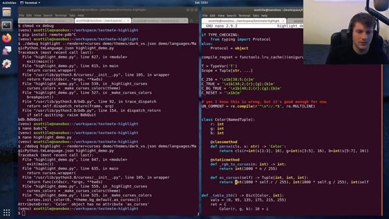
Task: Switch to second tab in right terminal window
Action: 295,21
